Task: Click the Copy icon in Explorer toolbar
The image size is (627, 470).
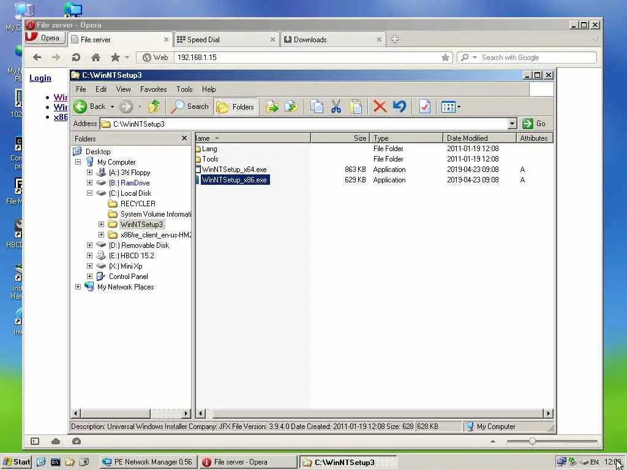Action: tap(317, 106)
